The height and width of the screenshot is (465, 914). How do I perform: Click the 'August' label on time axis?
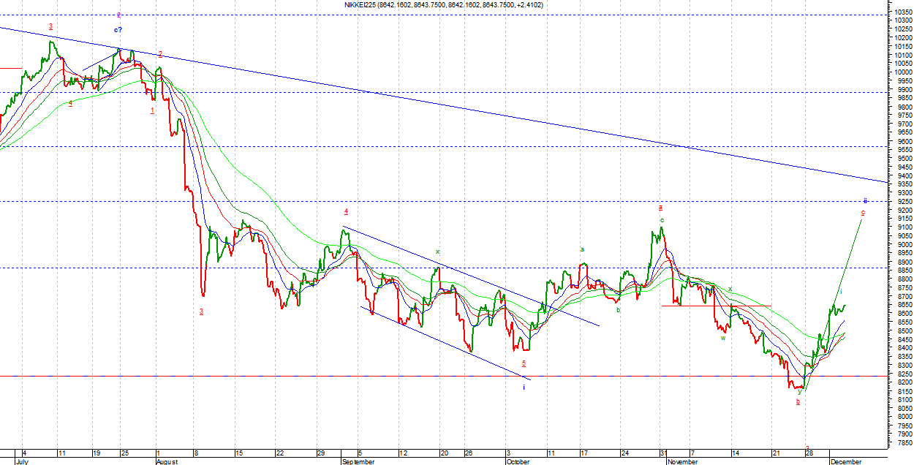[167, 461]
